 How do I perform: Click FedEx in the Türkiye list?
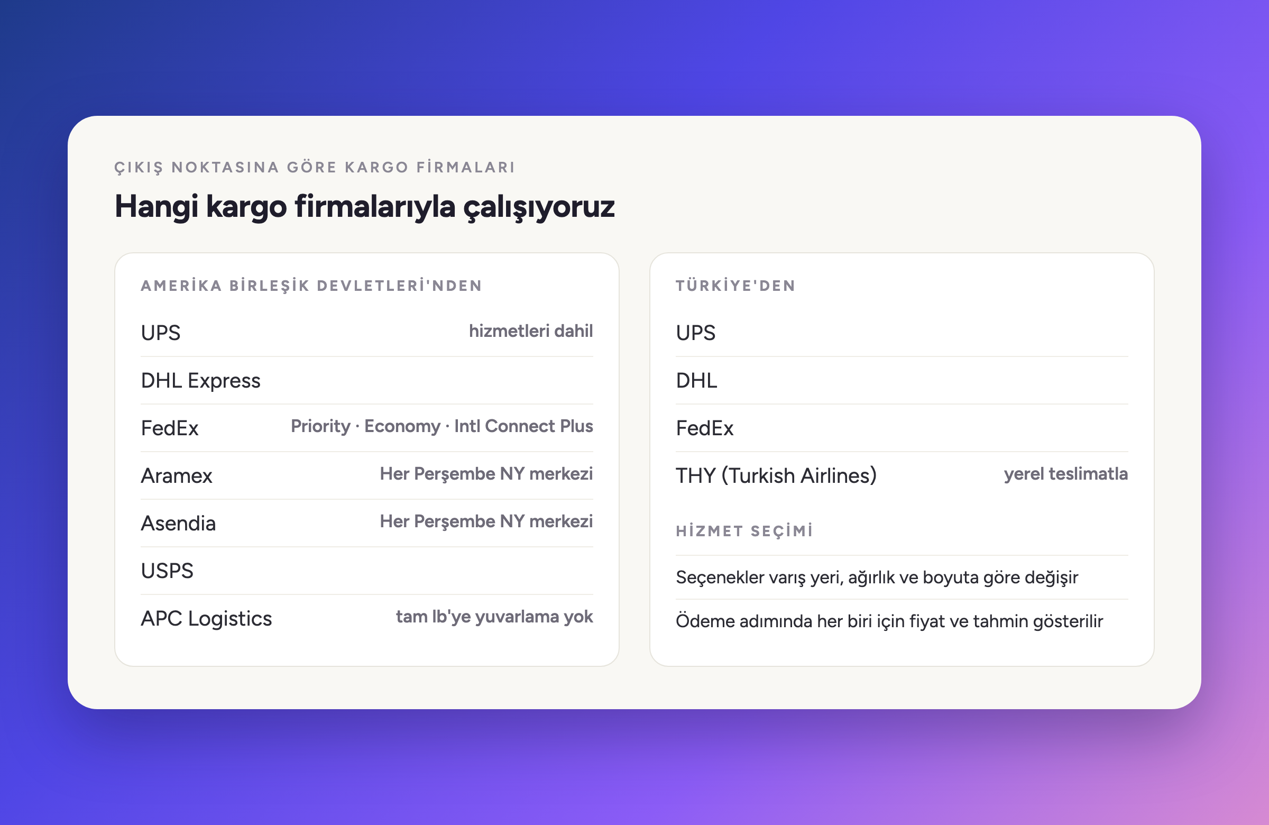point(704,428)
